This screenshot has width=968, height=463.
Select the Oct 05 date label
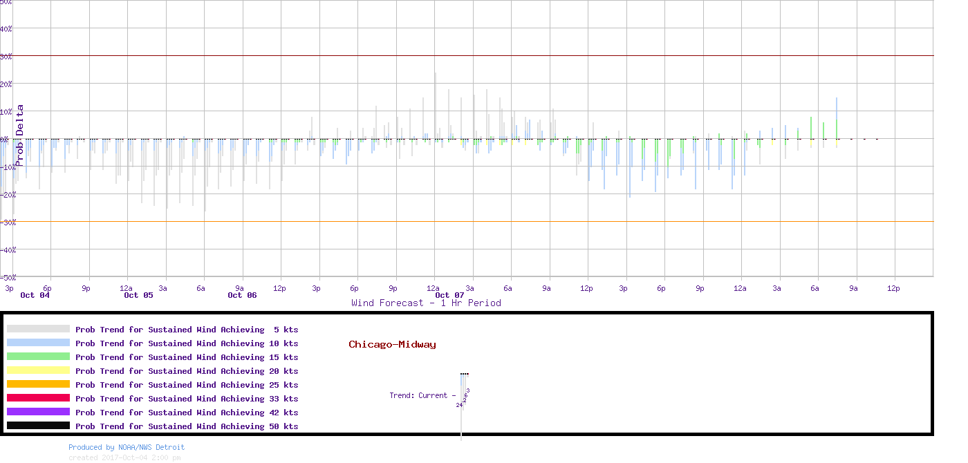click(x=138, y=295)
